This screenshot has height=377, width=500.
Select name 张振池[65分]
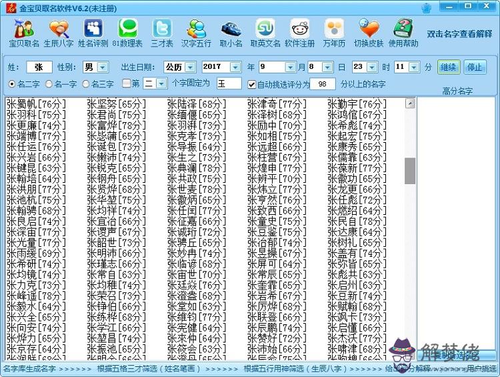(117, 349)
